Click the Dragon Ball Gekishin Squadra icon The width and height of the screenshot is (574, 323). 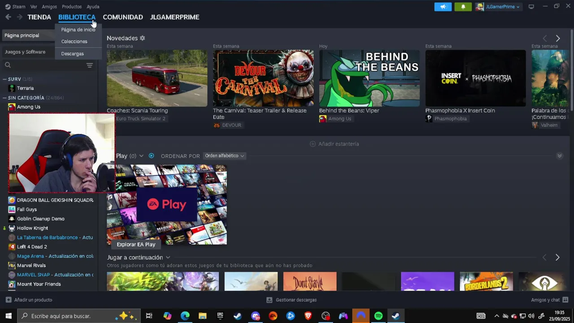click(x=12, y=200)
